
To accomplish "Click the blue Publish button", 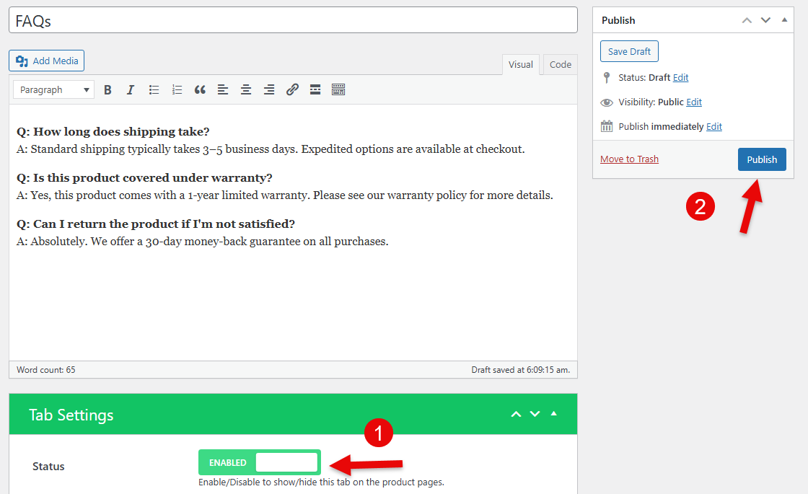I will [x=762, y=159].
